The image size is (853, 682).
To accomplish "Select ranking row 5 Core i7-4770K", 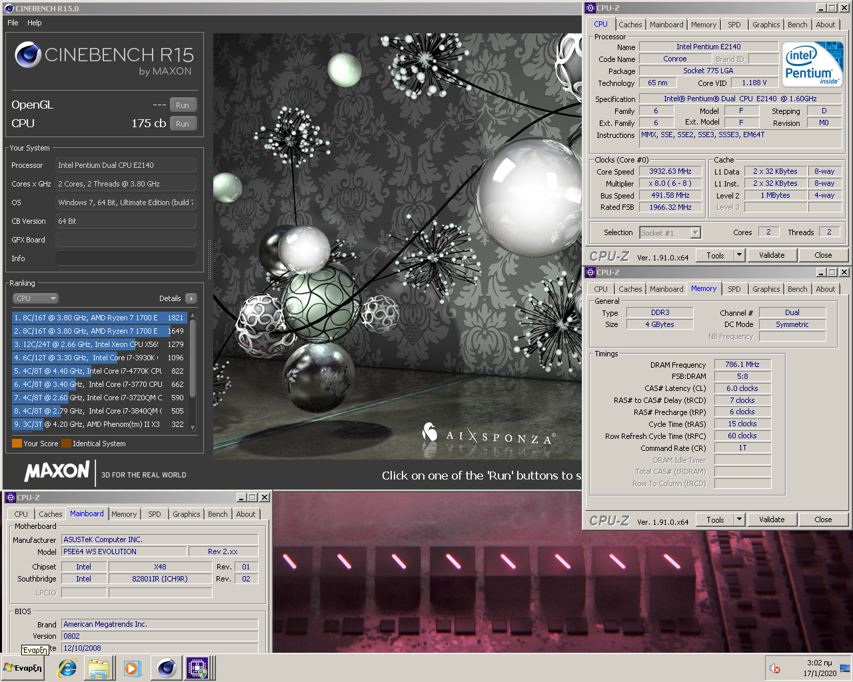I will [99, 371].
